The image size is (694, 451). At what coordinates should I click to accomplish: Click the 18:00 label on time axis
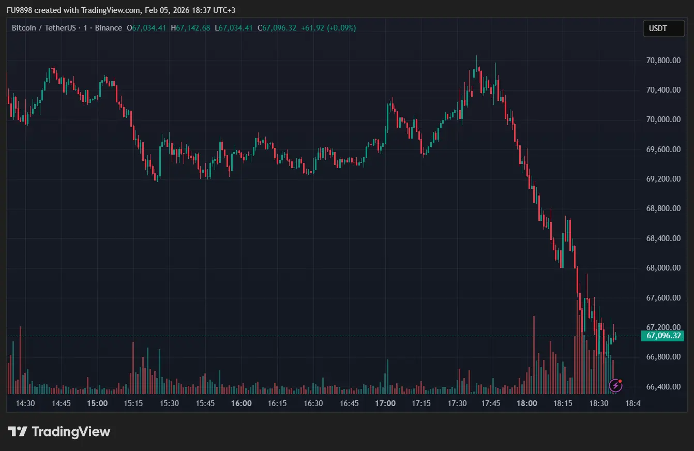click(527, 403)
